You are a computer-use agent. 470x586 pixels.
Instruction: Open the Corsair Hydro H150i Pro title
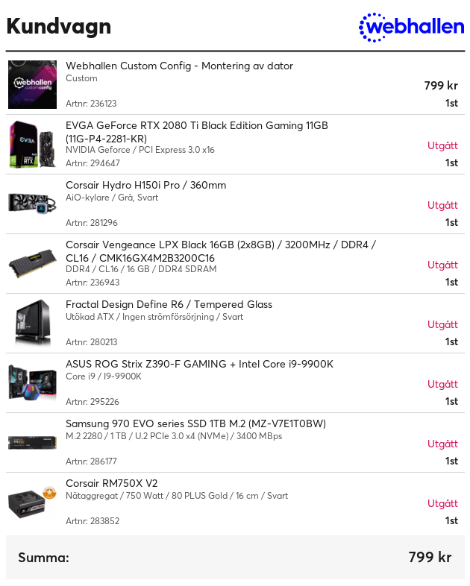point(145,185)
